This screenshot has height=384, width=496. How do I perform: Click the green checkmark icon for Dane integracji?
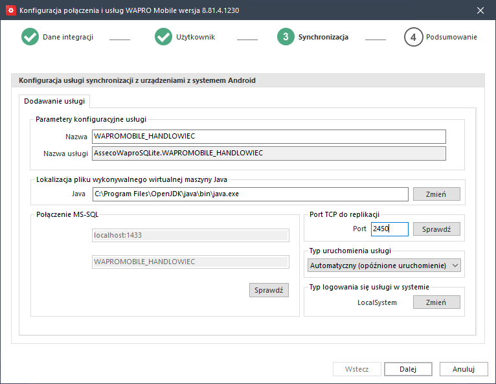pyautogui.click(x=30, y=37)
